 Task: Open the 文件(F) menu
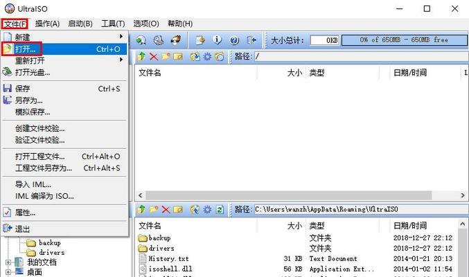tap(15, 24)
